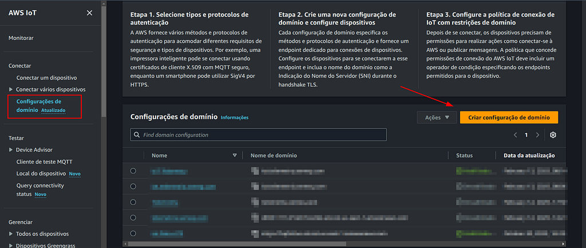Click the Conectar section heading
Image resolution: width=586 pixels, height=248 pixels.
click(x=20, y=66)
